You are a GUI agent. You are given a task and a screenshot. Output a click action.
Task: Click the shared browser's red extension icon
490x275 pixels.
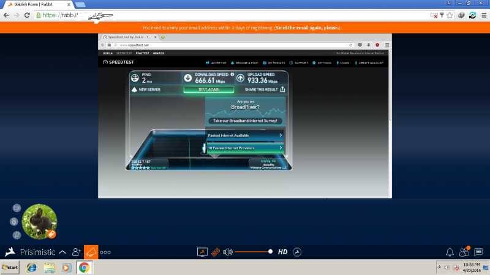[x=377, y=45]
